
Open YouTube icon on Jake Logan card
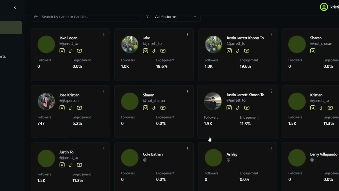79,51
